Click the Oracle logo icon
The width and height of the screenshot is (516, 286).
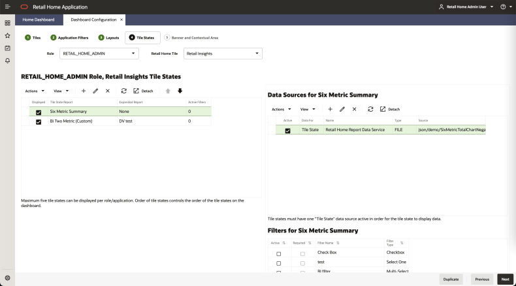coord(24,7)
